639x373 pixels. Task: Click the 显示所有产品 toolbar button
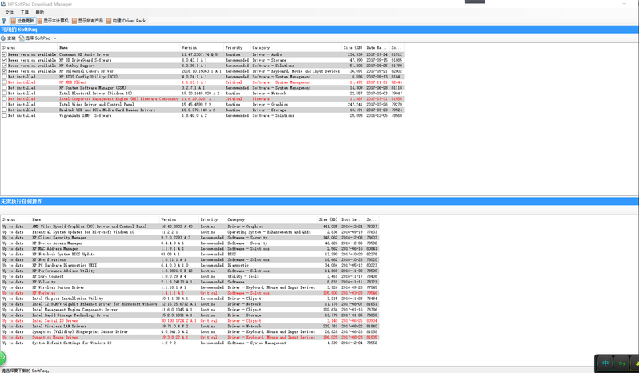(88, 21)
